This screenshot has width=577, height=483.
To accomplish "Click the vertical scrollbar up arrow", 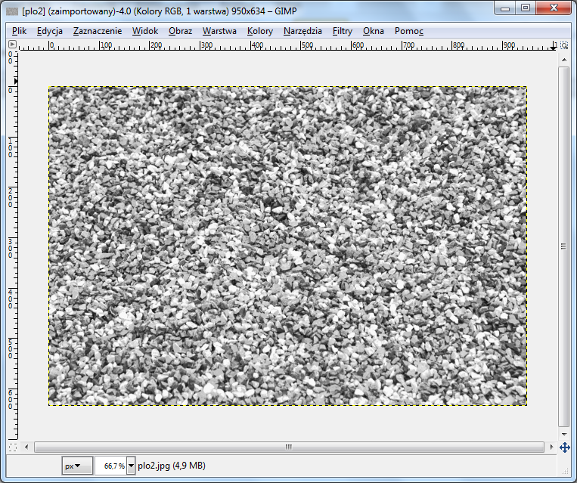I will (x=564, y=60).
